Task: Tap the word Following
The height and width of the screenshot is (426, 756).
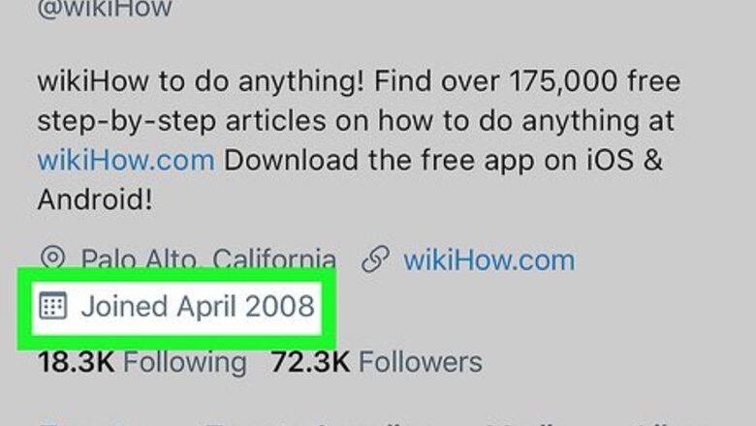Action: (184, 362)
